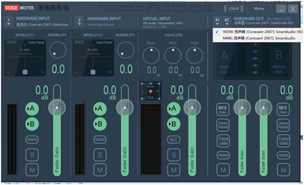Solo hardware input 1
Image resolution: width=304 pixels, height=185 pixels.
pyautogui.click(x=32, y=155)
